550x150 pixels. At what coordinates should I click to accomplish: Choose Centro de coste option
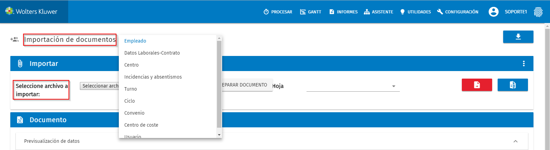(168, 125)
